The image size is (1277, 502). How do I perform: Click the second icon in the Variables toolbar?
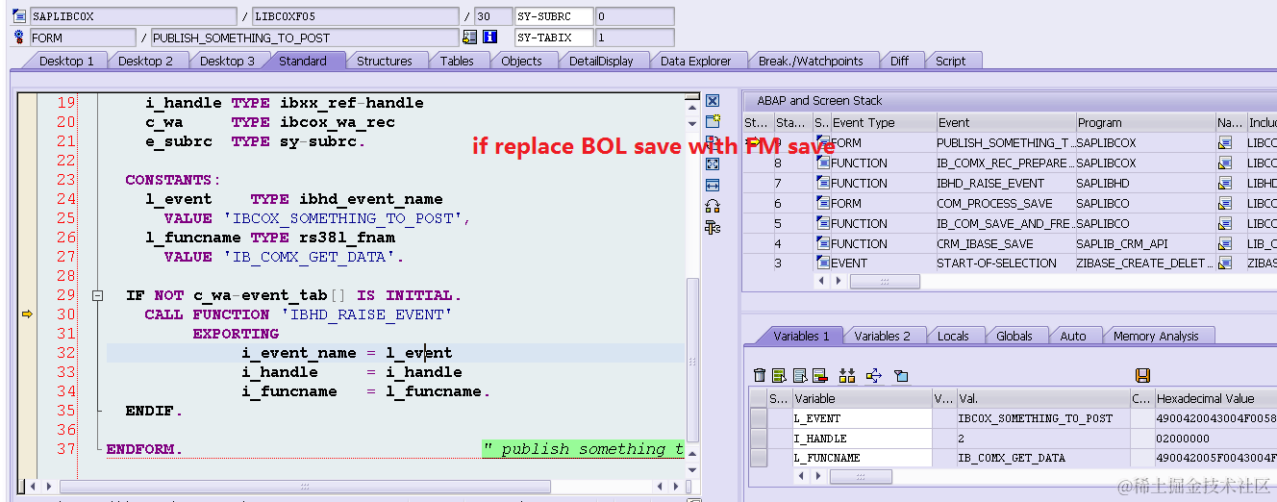(779, 375)
